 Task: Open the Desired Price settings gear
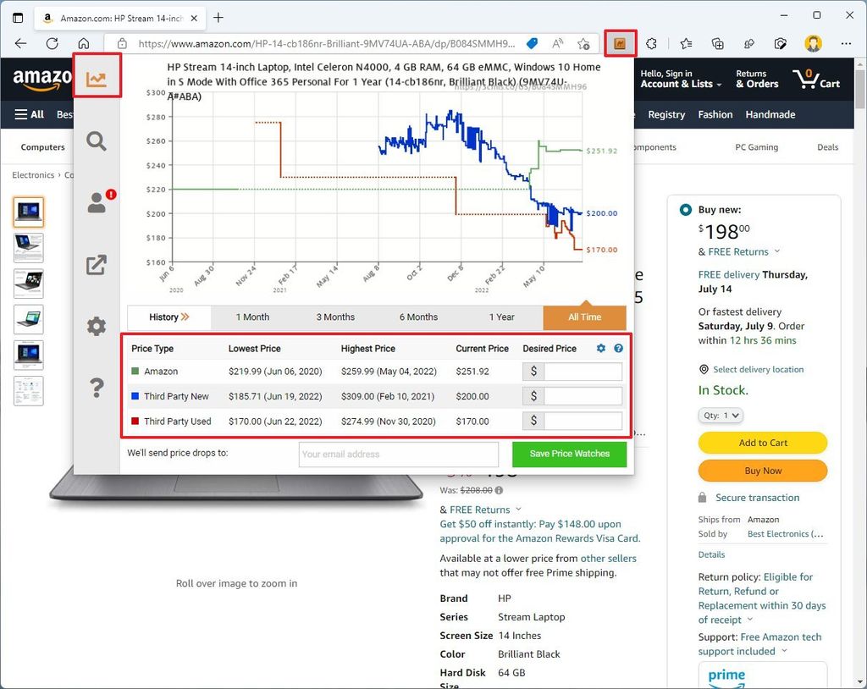[600, 348]
